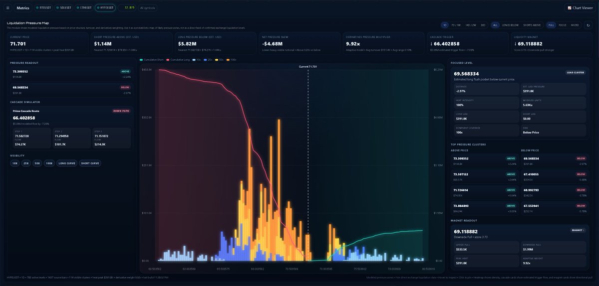Click the Long Pressure Below $5.82M card
This screenshot has height=286, width=599.
click(x=216, y=42)
